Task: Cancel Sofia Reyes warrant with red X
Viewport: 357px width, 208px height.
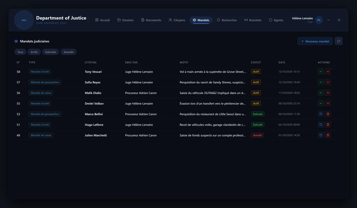Action: [328, 82]
